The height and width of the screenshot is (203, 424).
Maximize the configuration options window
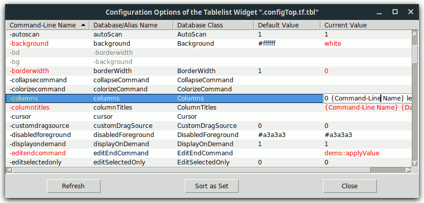point(395,11)
